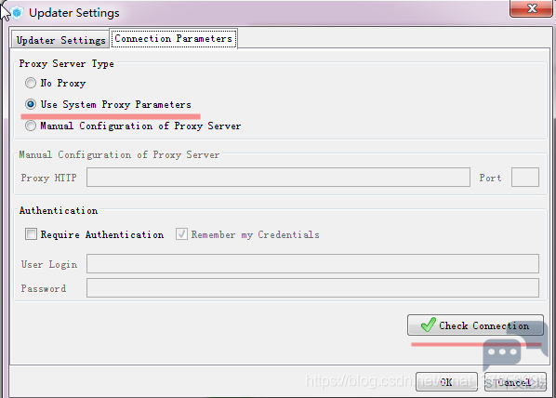Click the Require Authentication label text
The width and height of the screenshot is (556, 398).
click(102, 234)
